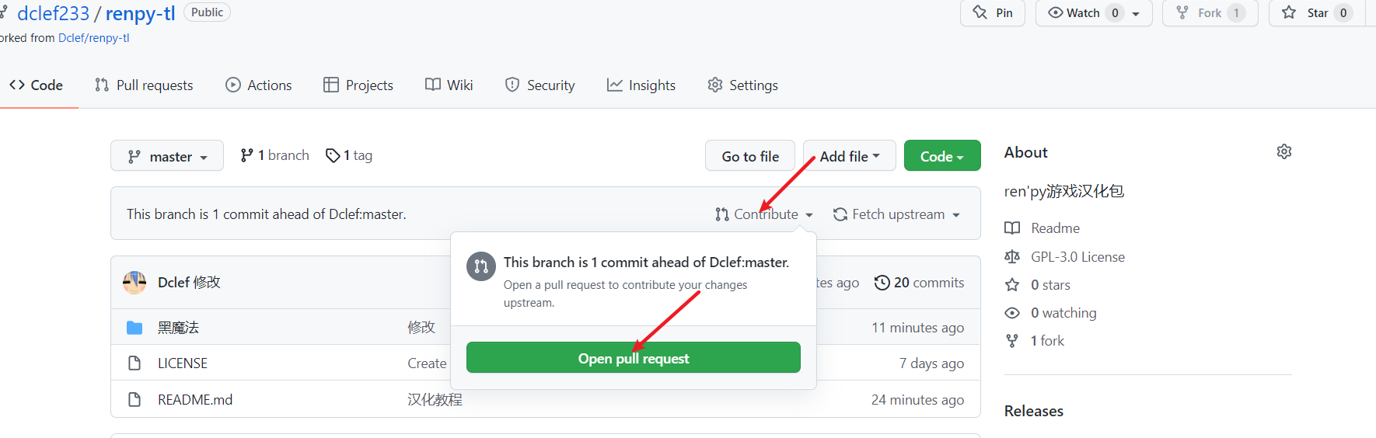Click the Readme book icon

click(1012, 228)
